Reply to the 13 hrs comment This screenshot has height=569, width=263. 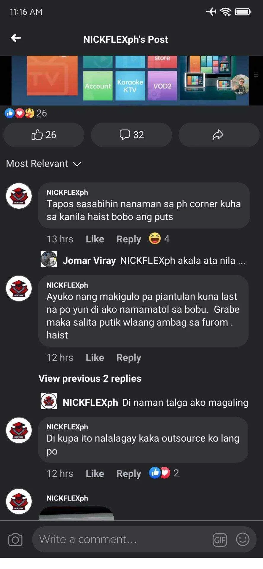click(x=129, y=239)
